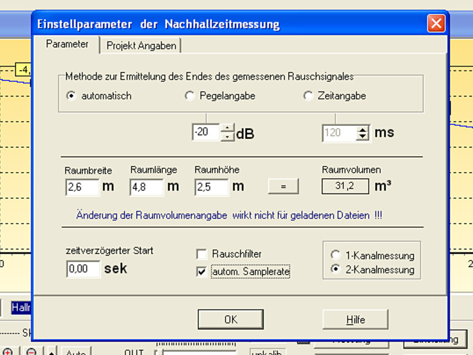473x355 pixels.
Task: Open help via the Hilfe button
Action: tap(355, 319)
